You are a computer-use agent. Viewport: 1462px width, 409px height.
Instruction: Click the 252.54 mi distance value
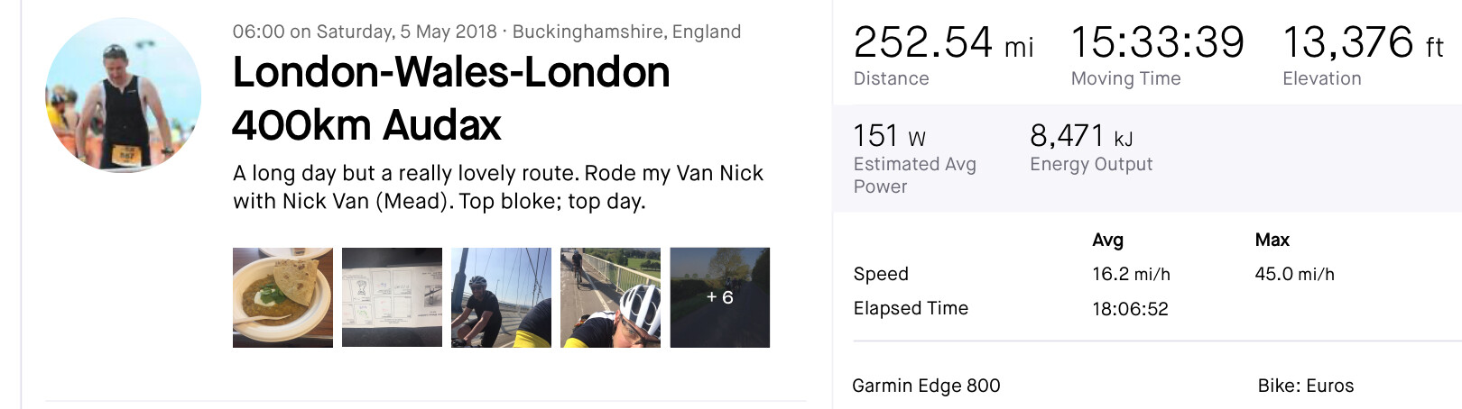tap(943, 42)
